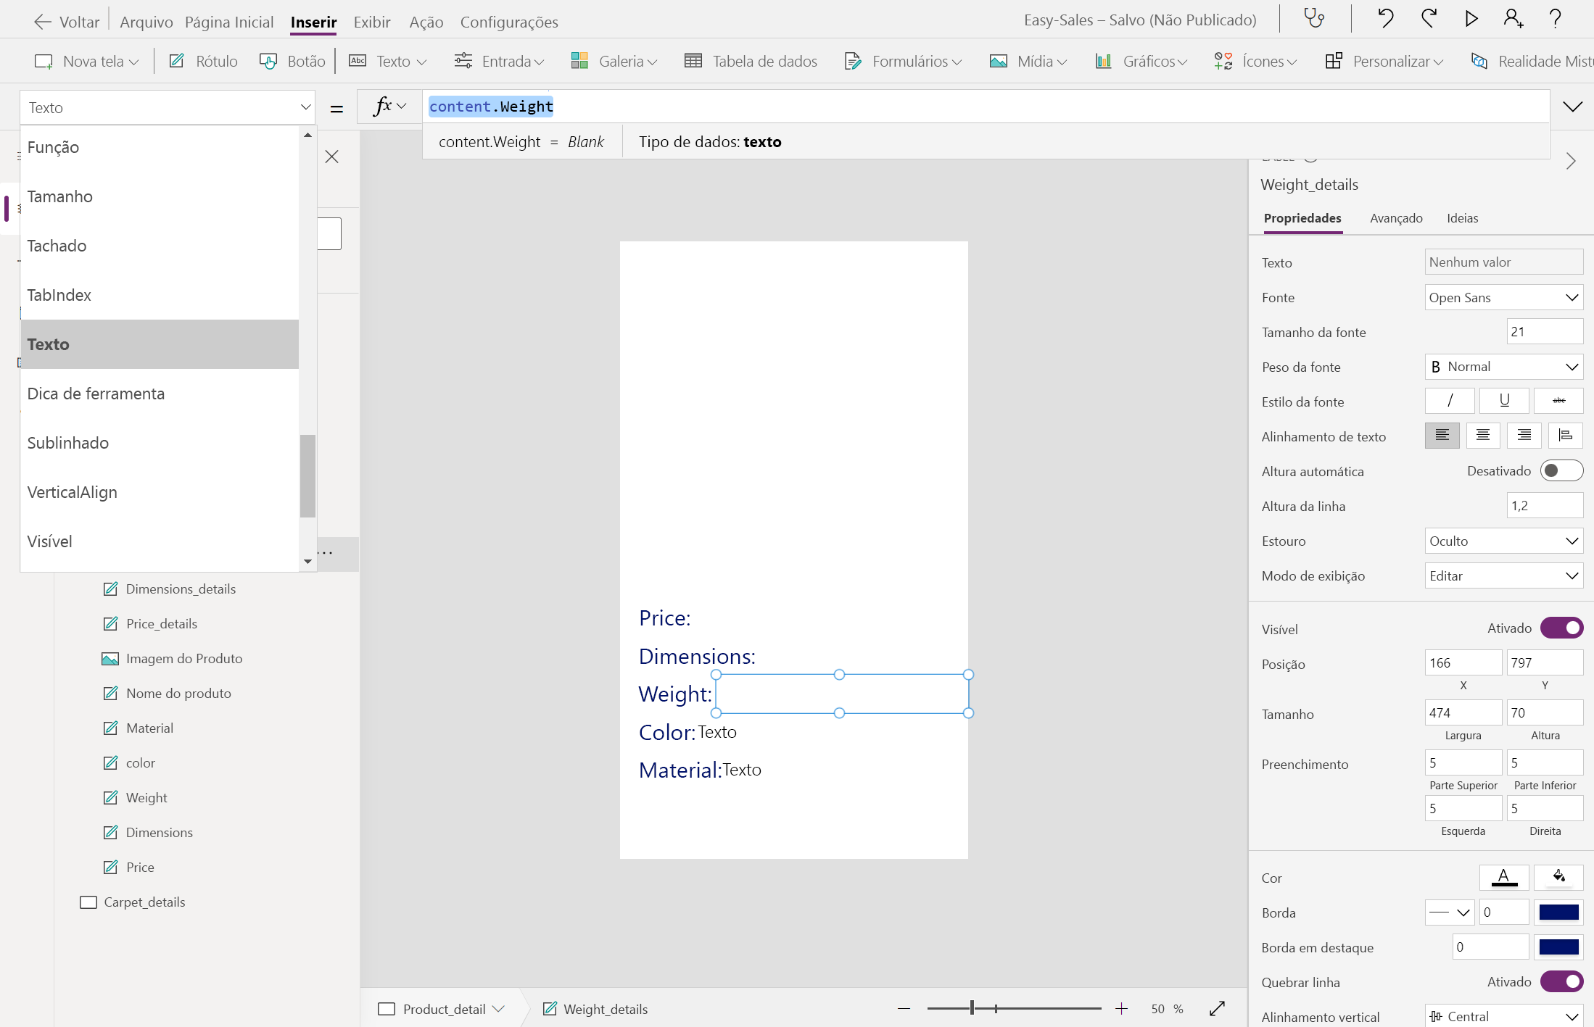1594x1027 pixels.
Task: Open the Peso da fonte dropdown
Action: click(1504, 367)
